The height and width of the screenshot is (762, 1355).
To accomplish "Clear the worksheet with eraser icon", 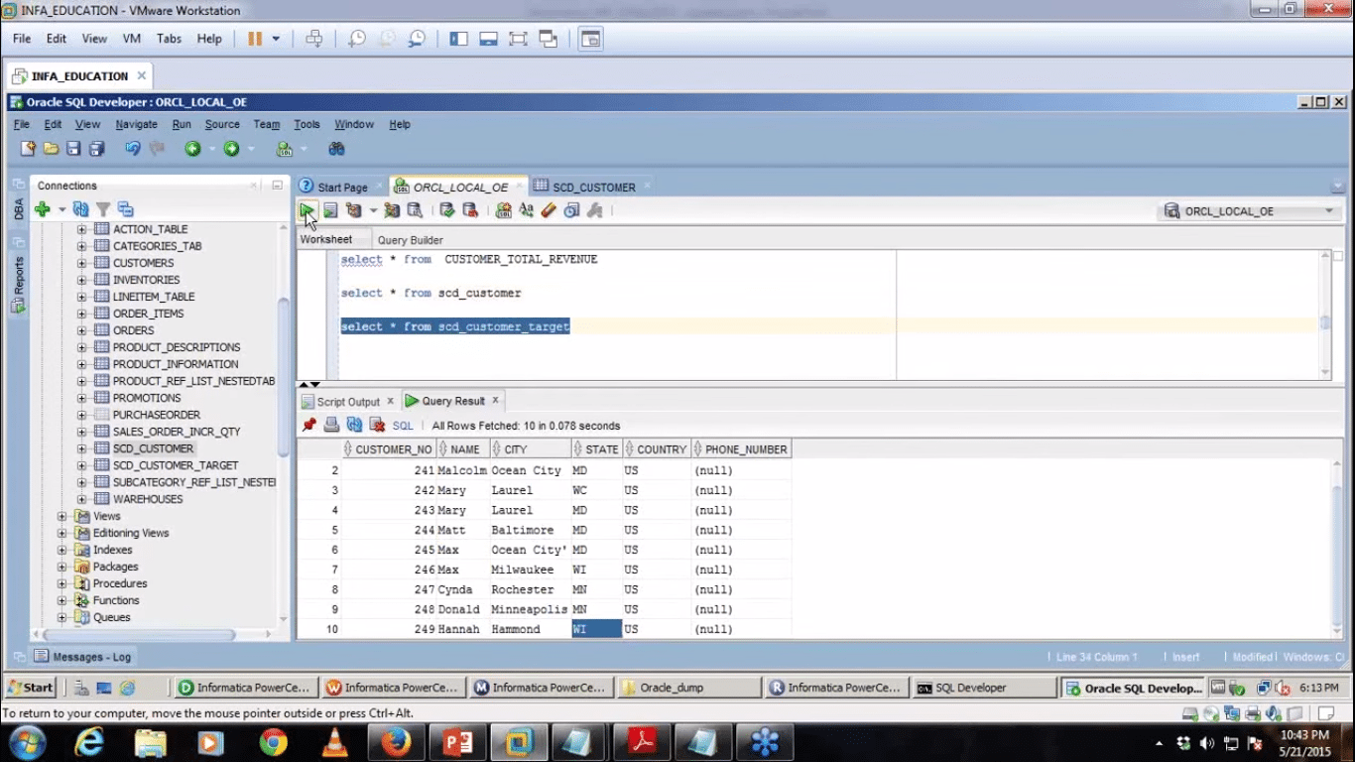I will [550, 210].
